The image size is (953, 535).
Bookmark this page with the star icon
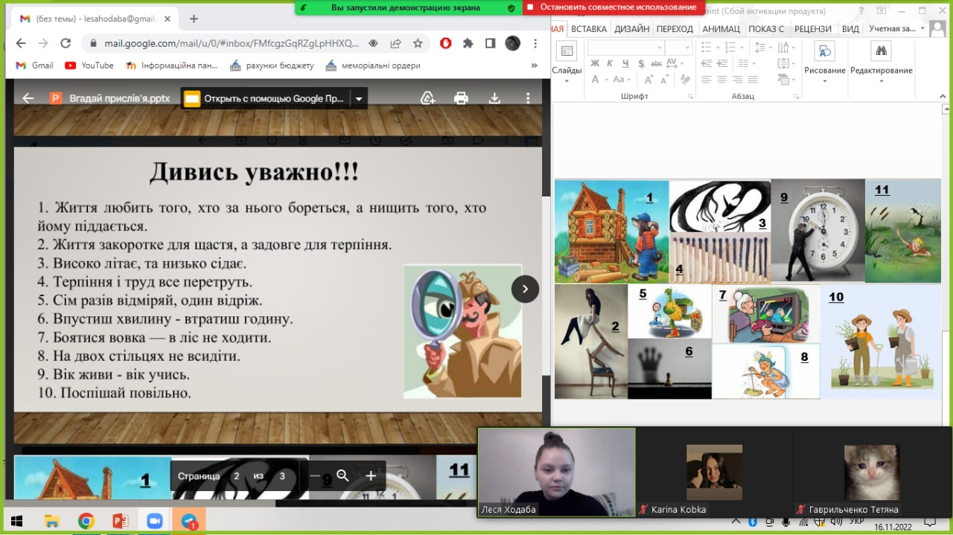click(x=418, y=43)
